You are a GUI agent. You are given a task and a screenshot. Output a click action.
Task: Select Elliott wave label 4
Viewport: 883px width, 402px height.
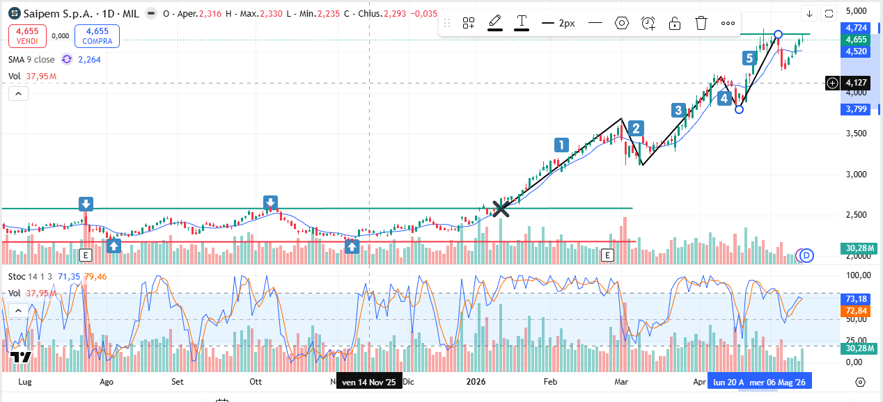click(x=724, y=98)
